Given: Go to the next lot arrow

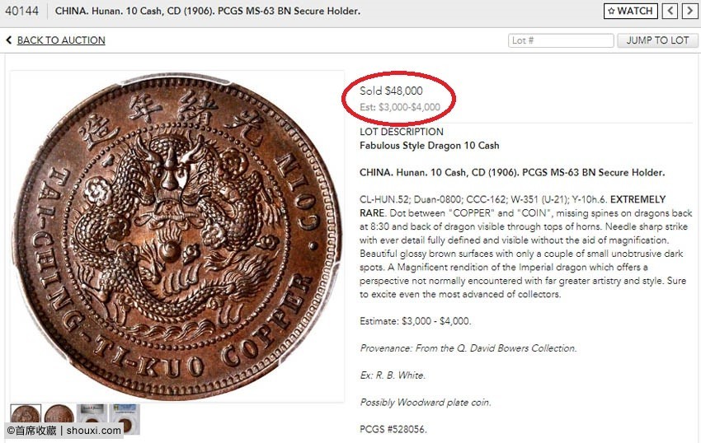Looking at the screenshot, I should tap(689, 12).
